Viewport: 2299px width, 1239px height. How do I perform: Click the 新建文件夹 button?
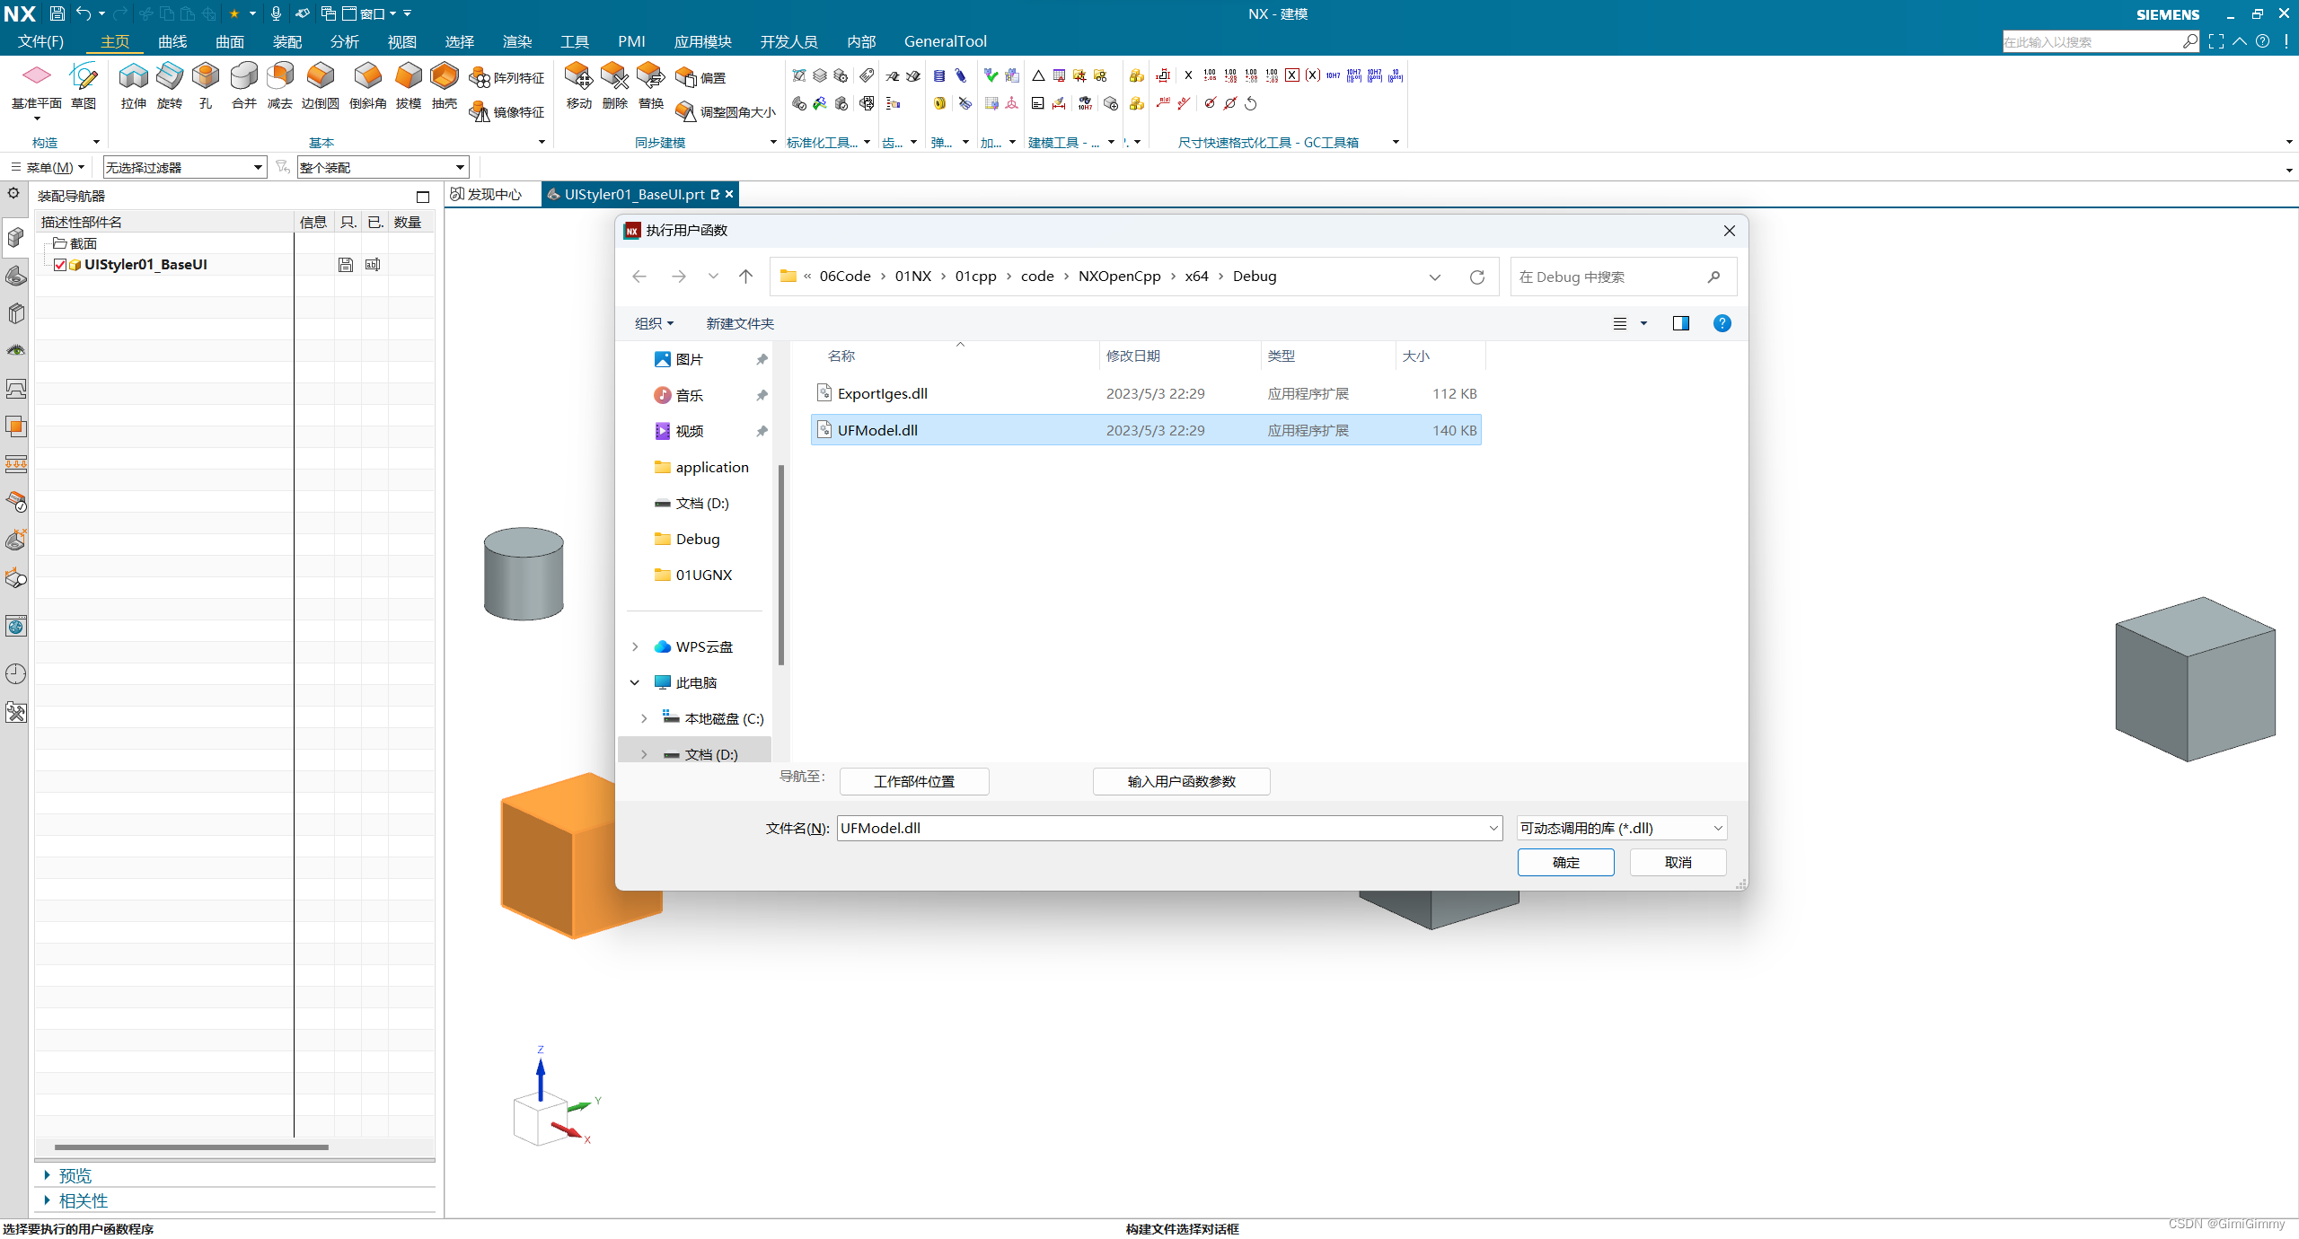(740, 323)
